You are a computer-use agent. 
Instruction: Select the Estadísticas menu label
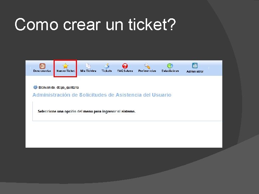pyautogui.click(x=170, y=71)
